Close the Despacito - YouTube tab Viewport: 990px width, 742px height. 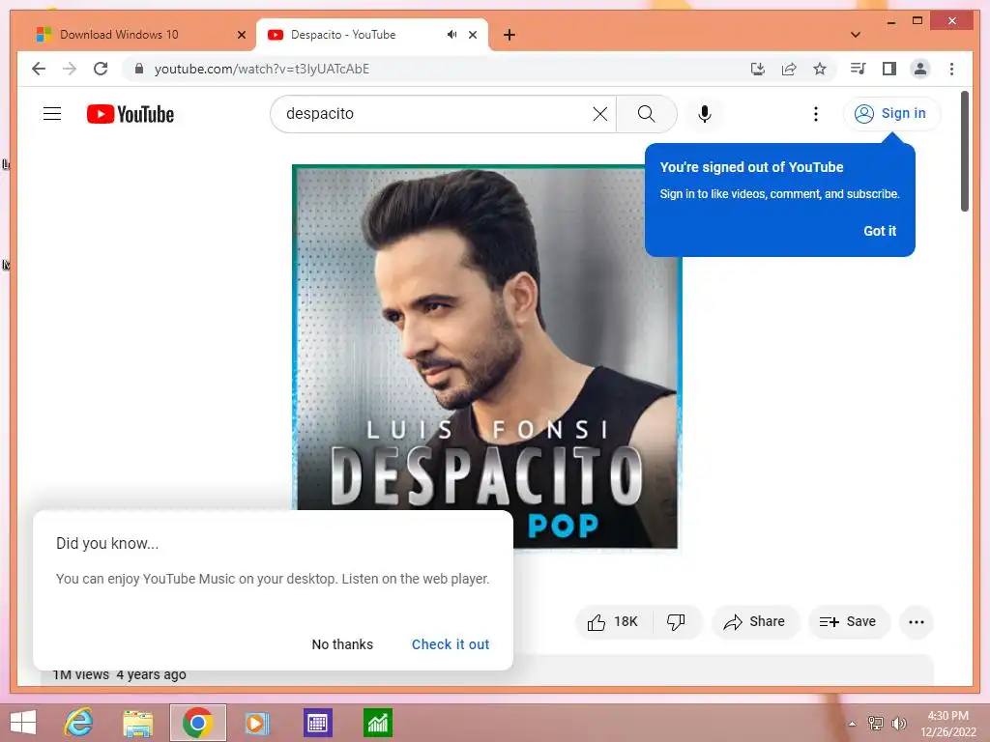click(x=472, y=35)
